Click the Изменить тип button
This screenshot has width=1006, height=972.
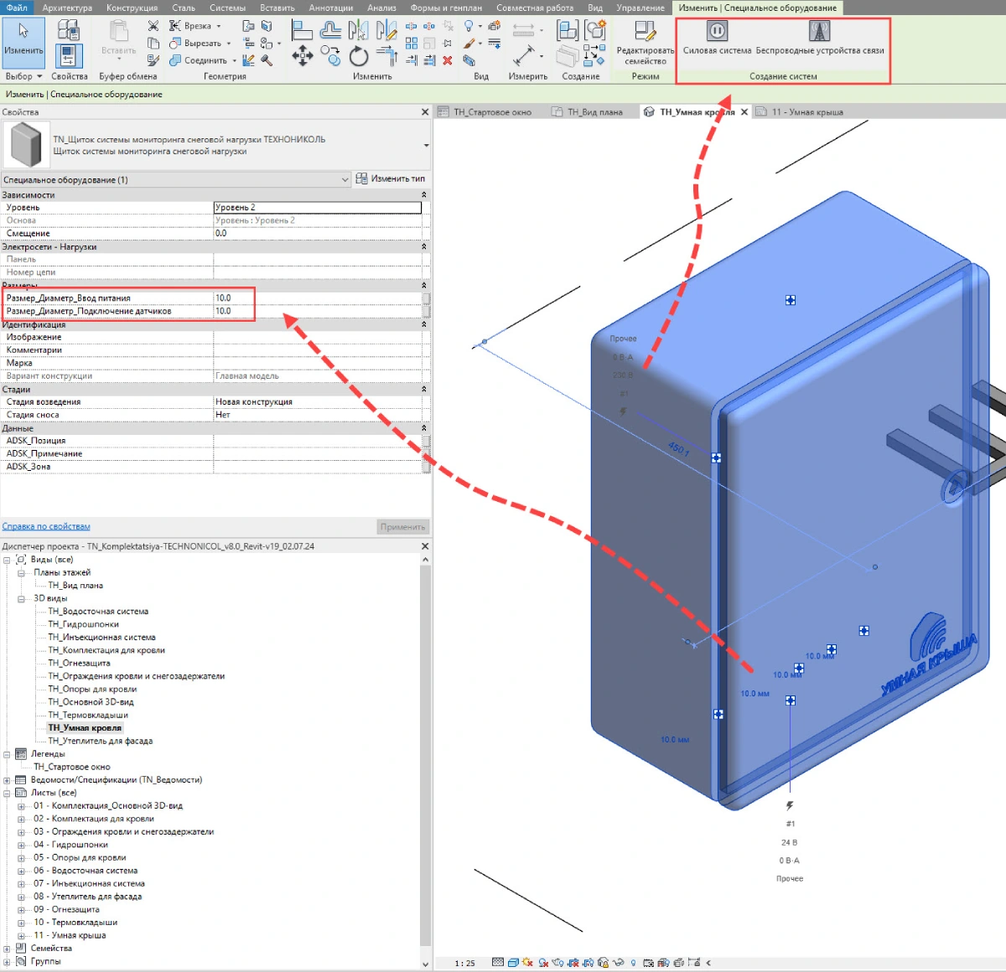click(x=391, y=178)
